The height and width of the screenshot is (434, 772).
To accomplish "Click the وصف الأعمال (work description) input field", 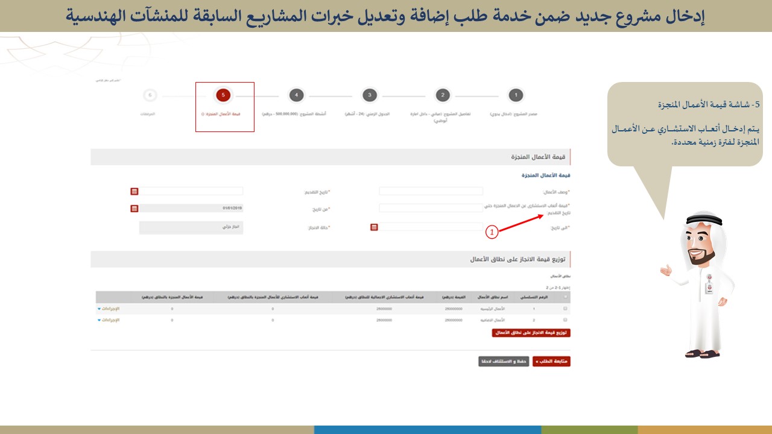I will point(431,191).
